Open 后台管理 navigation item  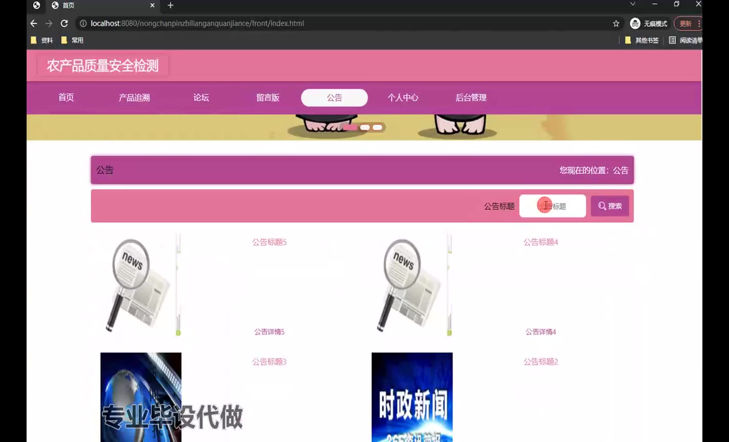[471, 98]
